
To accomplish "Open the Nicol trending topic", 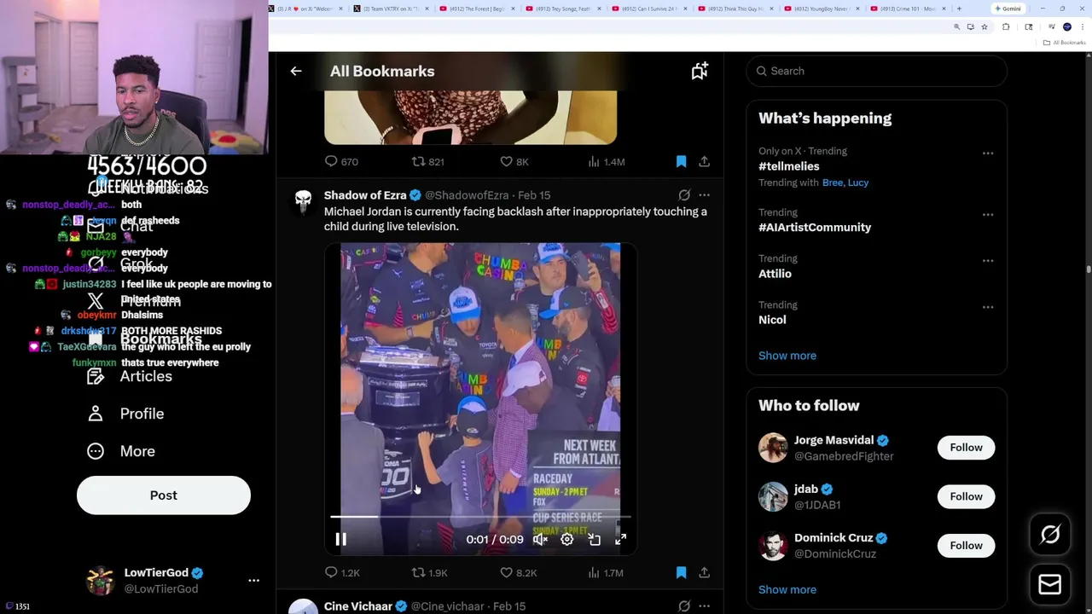I will [x=772, y=320].
